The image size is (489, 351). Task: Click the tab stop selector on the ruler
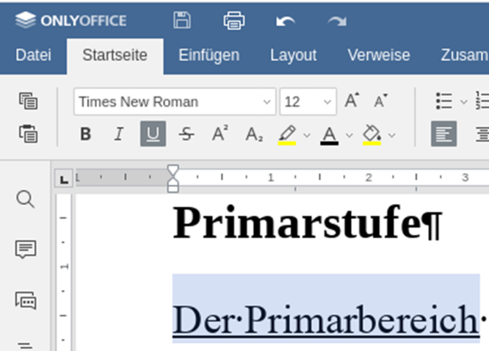64,178
